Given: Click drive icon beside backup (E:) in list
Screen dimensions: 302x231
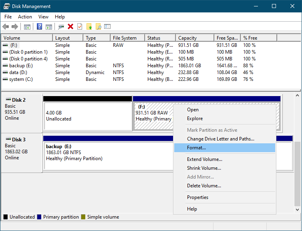Looking at the screenshot, I should pos(5,66).
